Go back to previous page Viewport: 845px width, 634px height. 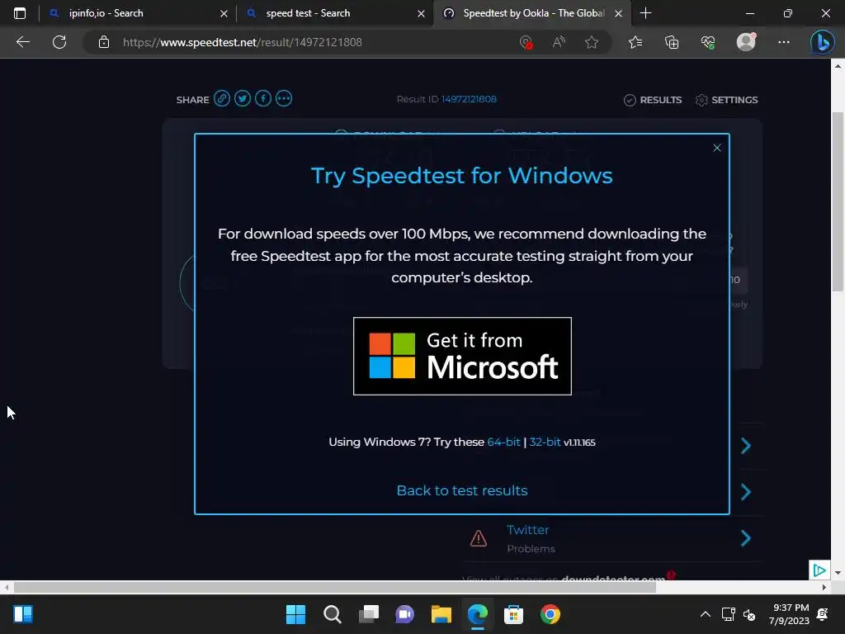pyautogui.click(x=23, y=42)
